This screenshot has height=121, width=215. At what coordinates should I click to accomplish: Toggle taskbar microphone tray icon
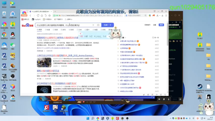pyautogui.click(x=190, y=118)
